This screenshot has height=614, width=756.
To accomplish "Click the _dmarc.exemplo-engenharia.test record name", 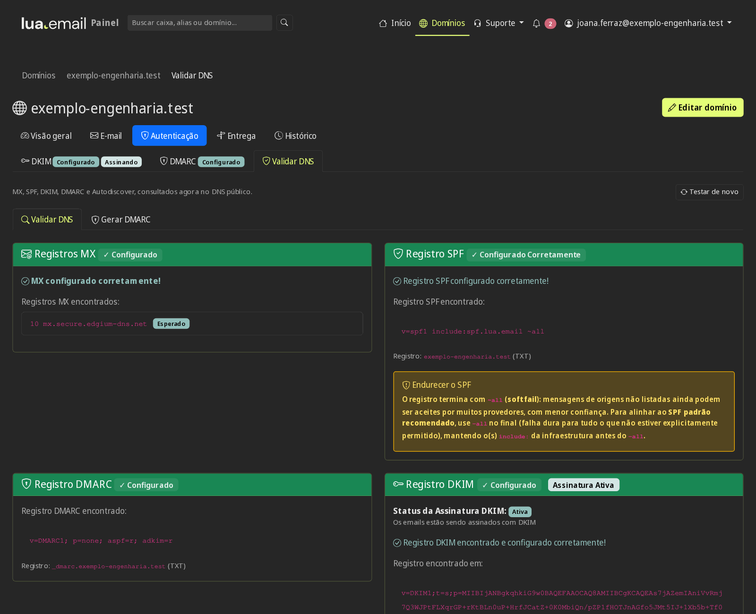I will [109, 566].
